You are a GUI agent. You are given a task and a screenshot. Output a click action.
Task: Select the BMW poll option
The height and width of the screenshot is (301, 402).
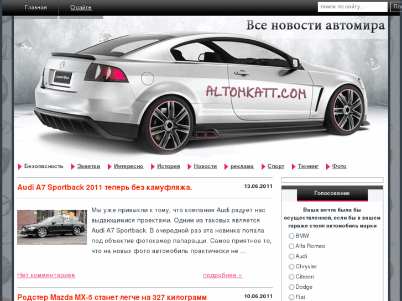(291, 236)
